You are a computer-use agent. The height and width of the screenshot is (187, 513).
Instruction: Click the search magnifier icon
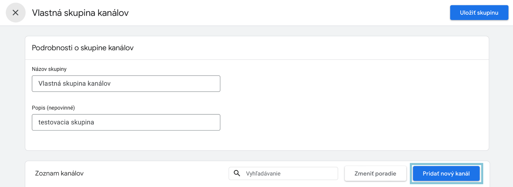[x=237, y=173]
